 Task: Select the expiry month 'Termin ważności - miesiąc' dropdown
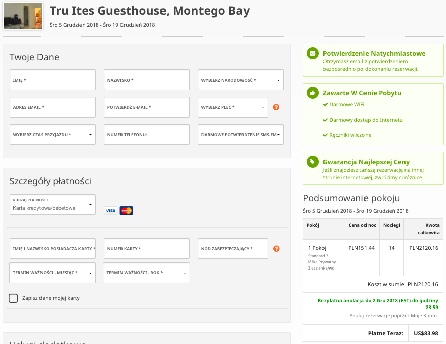[52, 273]
